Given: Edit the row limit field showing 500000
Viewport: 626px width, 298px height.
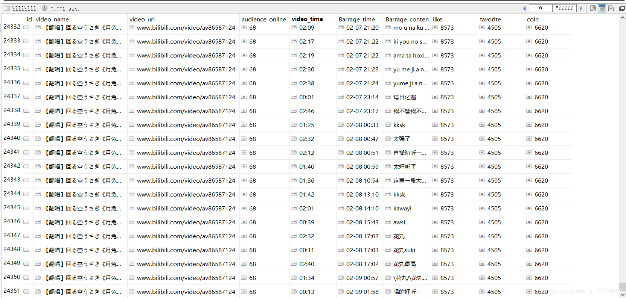Looking at the screenshot, I should coord(565,8).
